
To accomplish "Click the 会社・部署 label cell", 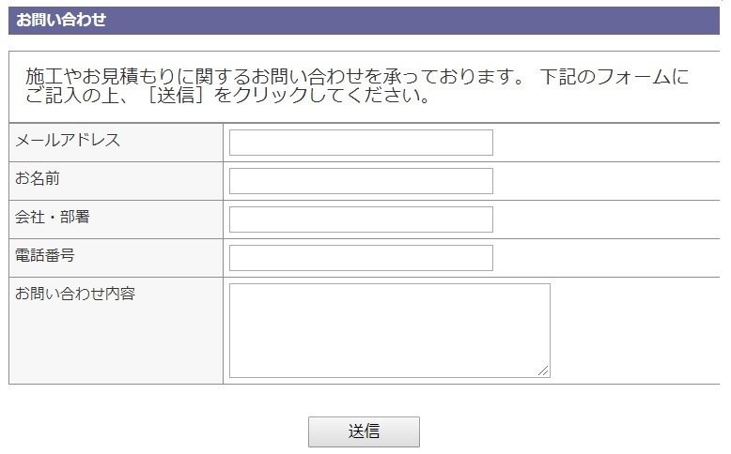I will coord(53,217).
